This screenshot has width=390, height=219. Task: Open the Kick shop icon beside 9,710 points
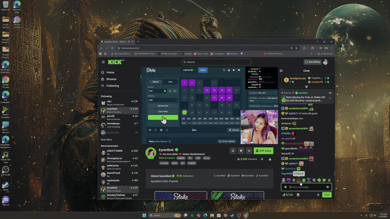point(298,195)
